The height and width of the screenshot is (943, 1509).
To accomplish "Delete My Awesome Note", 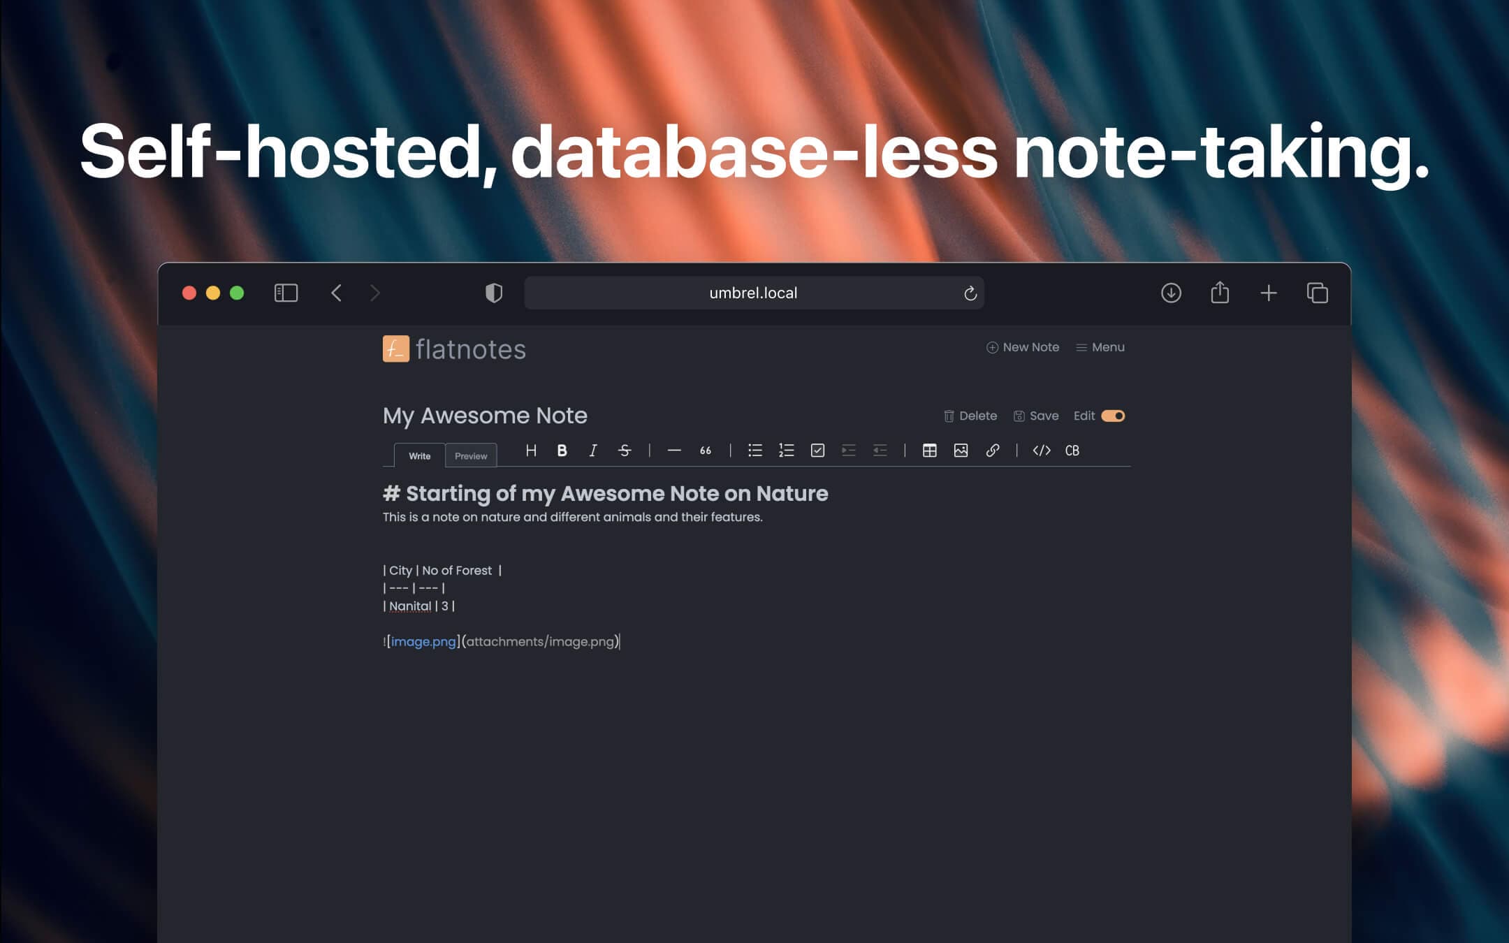I will click(971, 416).
